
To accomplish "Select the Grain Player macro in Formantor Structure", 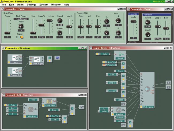I will [x=37, y=61].
